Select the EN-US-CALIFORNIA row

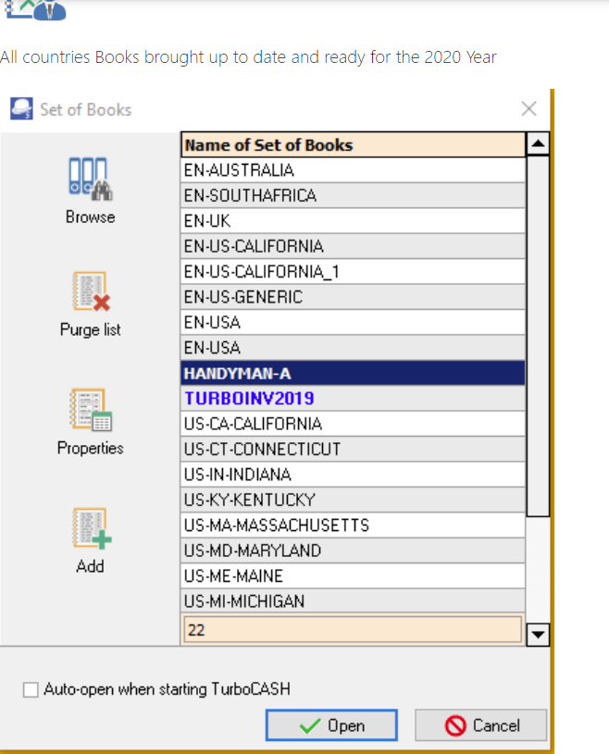[x=353, y=246]
